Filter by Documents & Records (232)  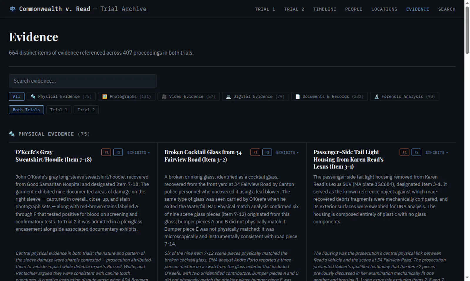pos(329,97)
